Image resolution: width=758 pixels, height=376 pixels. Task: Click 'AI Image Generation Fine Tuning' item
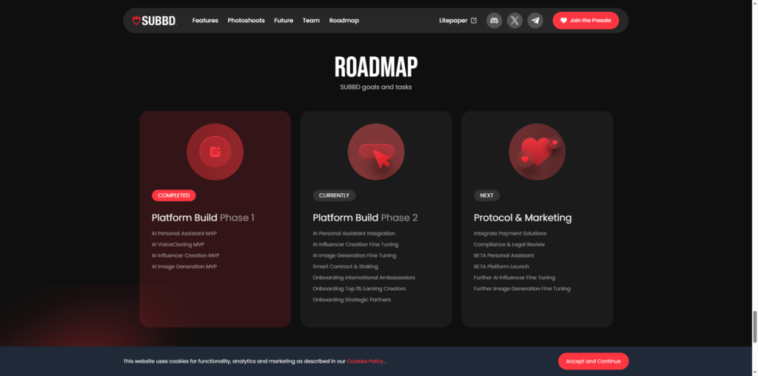355,255
